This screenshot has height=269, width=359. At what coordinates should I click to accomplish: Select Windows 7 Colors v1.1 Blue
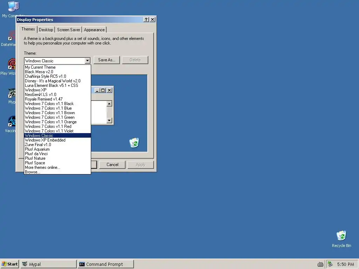57,108
